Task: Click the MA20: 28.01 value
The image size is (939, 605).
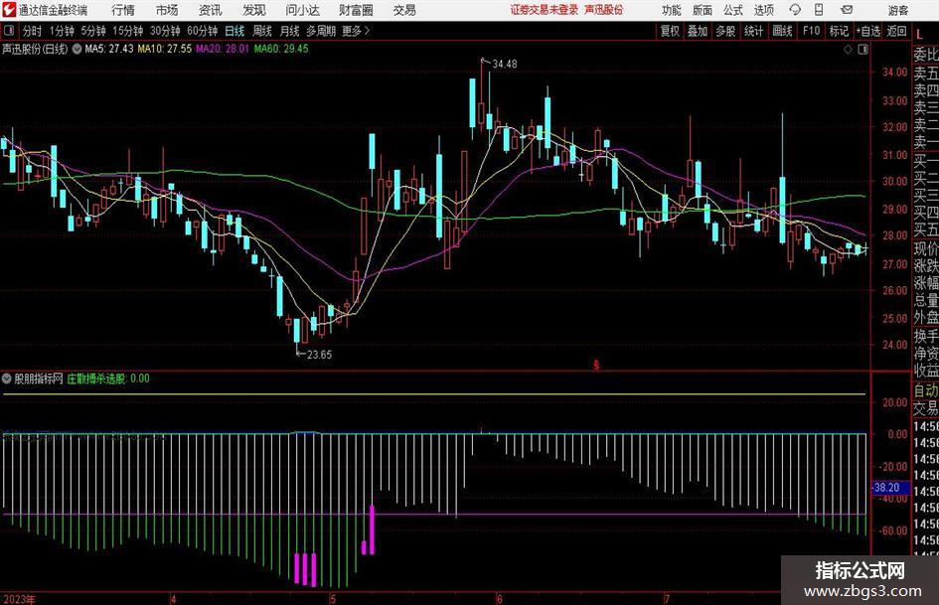Action: click(223, 49)
